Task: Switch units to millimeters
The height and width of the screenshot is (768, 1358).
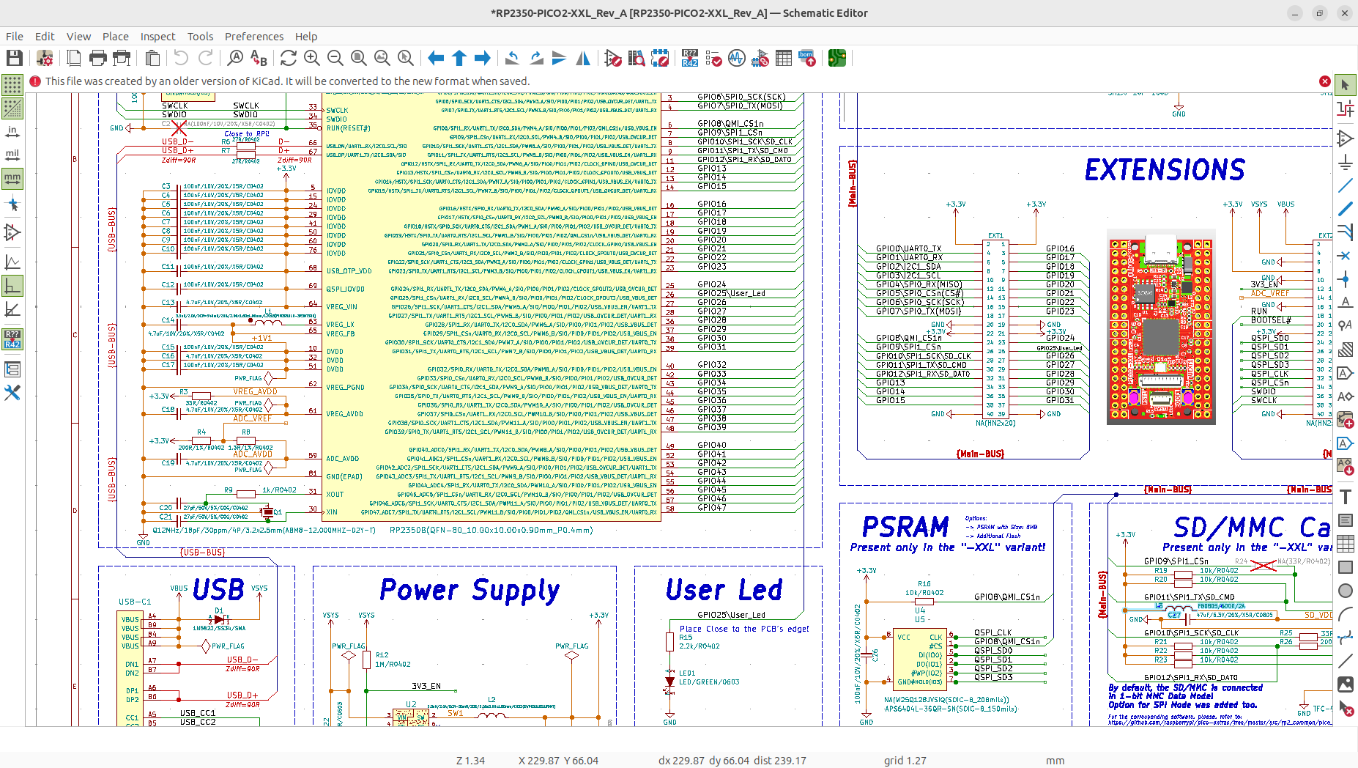Action: pyautogui.click(x=12, y=179)
